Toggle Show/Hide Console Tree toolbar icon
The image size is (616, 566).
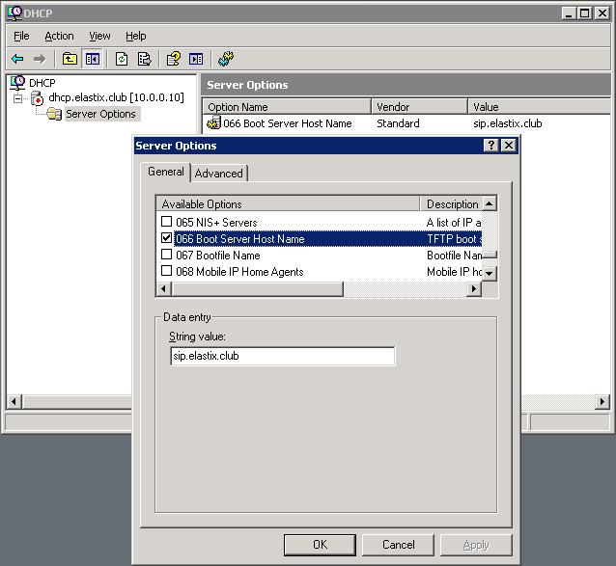93,59
